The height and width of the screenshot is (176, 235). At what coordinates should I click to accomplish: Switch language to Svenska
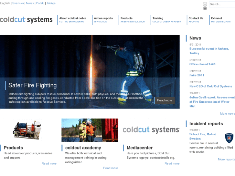tap(18, 3)
